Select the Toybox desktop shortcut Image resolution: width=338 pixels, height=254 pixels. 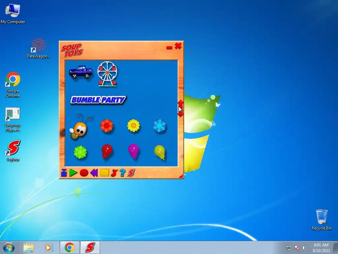(x=13, y=151)
